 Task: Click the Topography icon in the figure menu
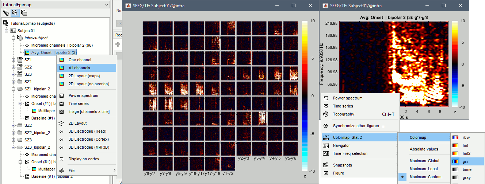pyautogui.click(x=326, y=114)
